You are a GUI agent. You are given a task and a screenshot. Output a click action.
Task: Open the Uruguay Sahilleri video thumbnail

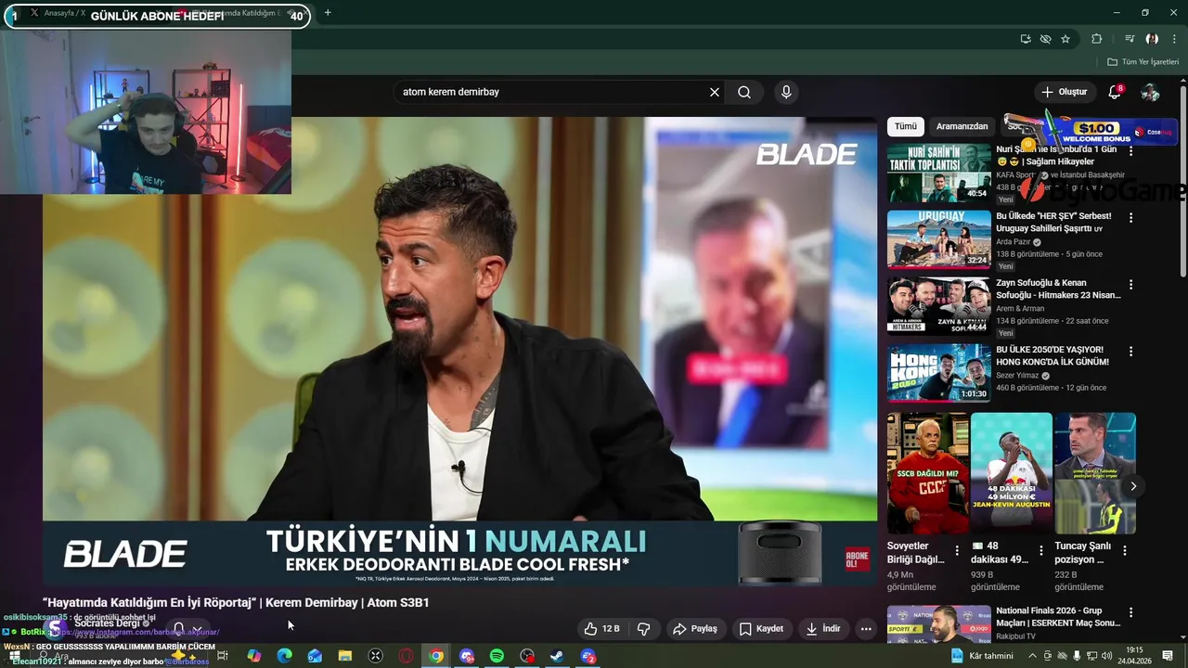coord(938,239)
